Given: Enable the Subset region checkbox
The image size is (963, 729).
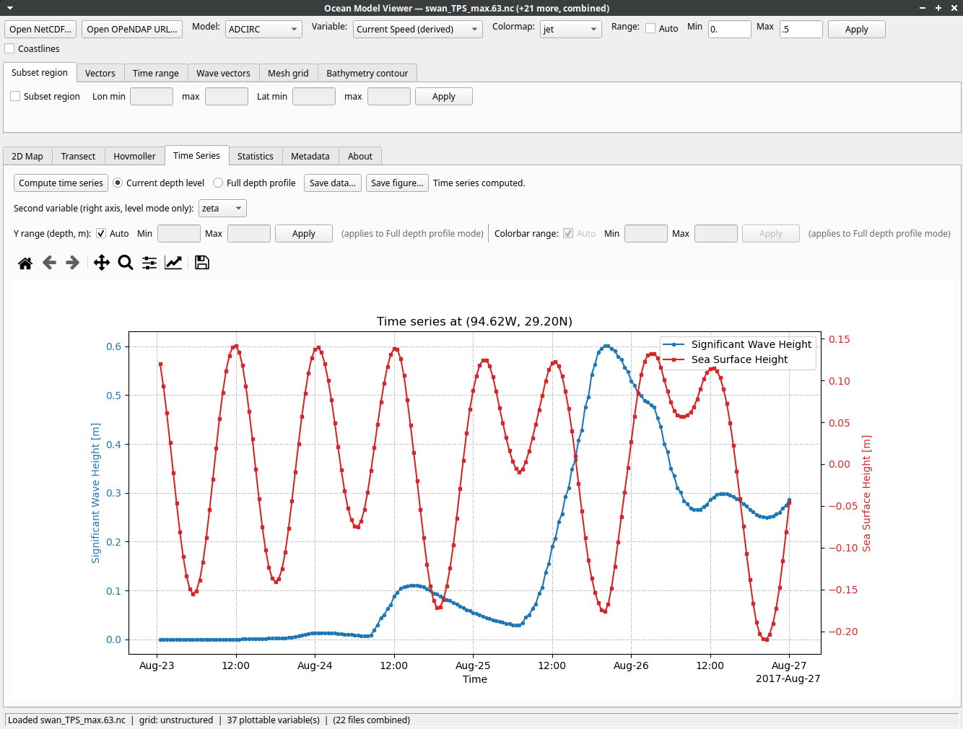Looking at the screenshot, I should coord(15,96).
